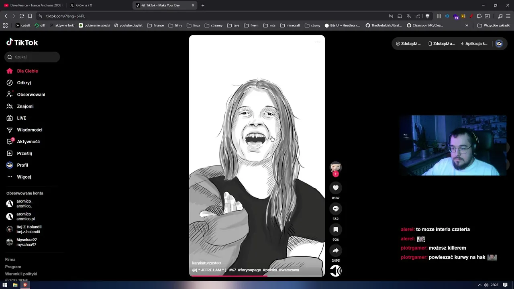The height and width of the screenshot is (289, 514).
Task: Open the diff bookmark
Action: (40, 25)
